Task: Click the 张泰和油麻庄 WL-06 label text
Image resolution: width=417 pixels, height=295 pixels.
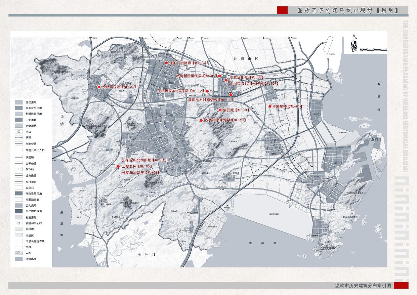Action: pyautogui.click(x=140, y=172)
